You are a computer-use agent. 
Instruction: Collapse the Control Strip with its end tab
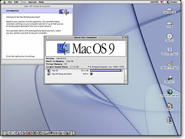[x=74, y=133]
